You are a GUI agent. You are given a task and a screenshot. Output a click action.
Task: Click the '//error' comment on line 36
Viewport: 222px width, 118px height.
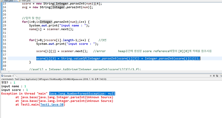tap(99, 51)
